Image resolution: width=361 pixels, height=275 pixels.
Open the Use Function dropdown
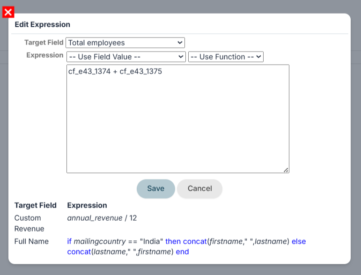pyautogui.click(x=226, y=57)
